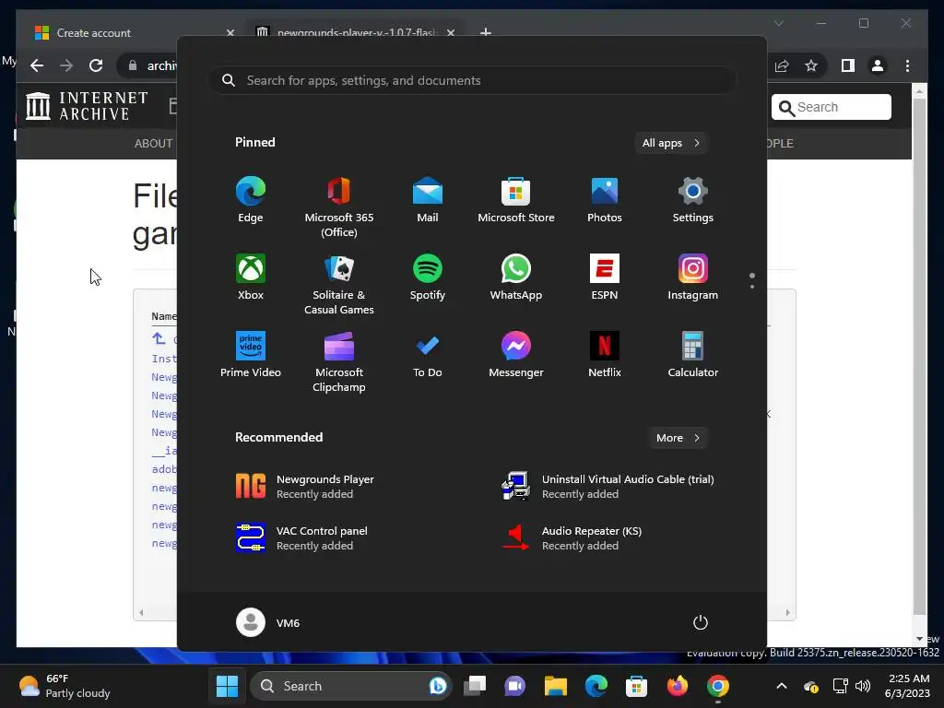This screenshot has height=708, width=944.
Task: Click the power button in Start menu
Action: tap(701, 622)
